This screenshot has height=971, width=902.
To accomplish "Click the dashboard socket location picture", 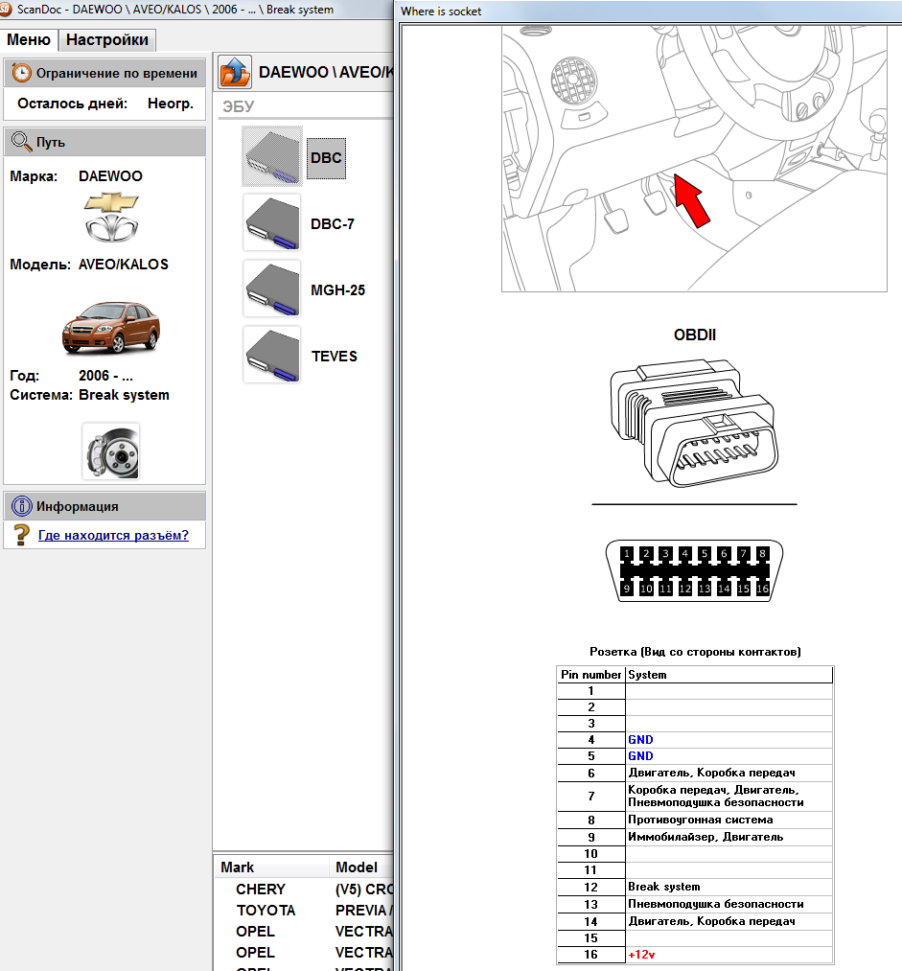I will [694, 158].
